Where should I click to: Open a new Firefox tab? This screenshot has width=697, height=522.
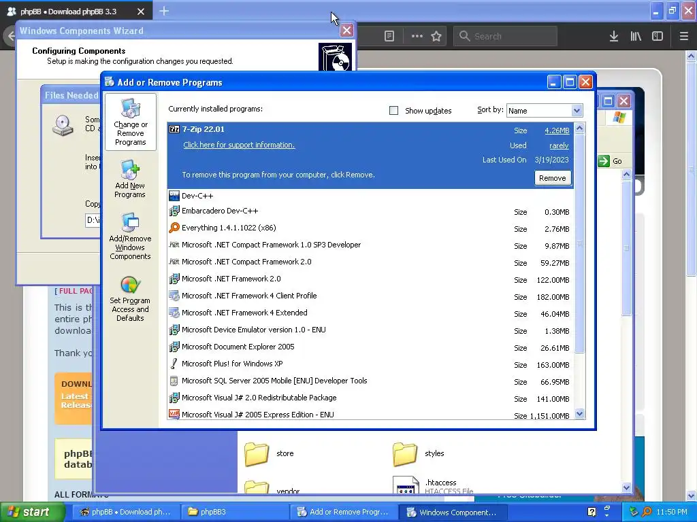(x=164, y=11)
